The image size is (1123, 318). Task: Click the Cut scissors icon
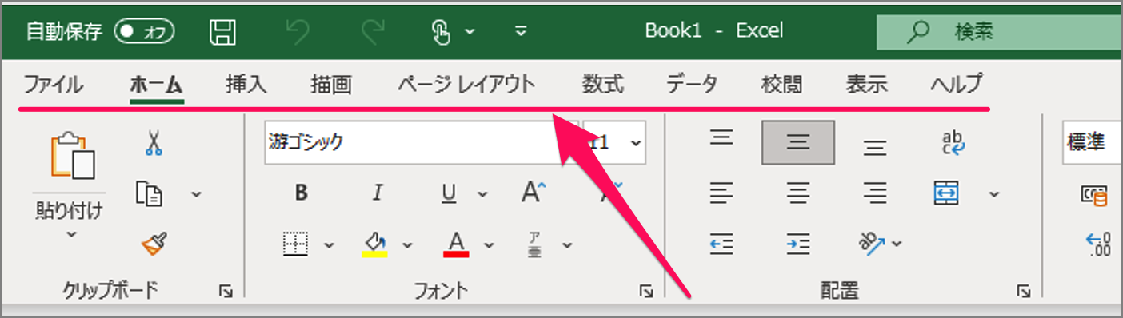click(154, 143)
